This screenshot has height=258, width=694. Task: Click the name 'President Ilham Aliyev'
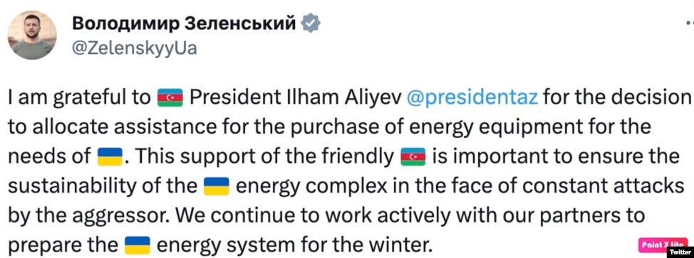pos(295,98)
